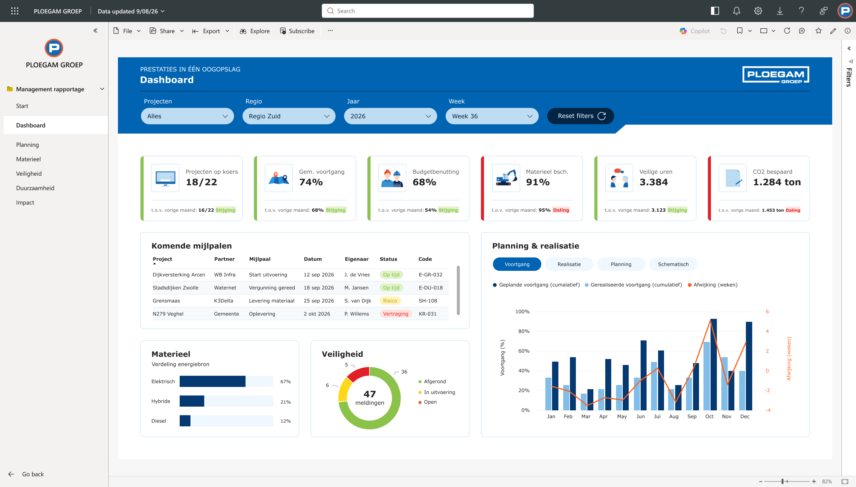
Task: Open the help question mark icon
Action: click(801, 11)
